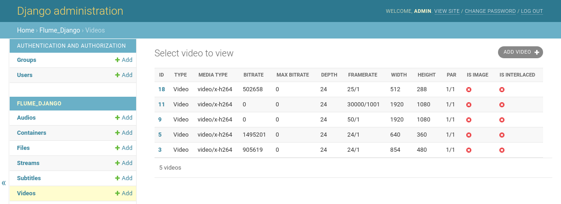Screen dimensions: 561x204
Task: Click Is Interlaced red icon in row 3
Action: coord(502,150)
